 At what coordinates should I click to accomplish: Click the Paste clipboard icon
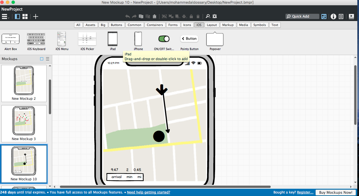point(154,16)
